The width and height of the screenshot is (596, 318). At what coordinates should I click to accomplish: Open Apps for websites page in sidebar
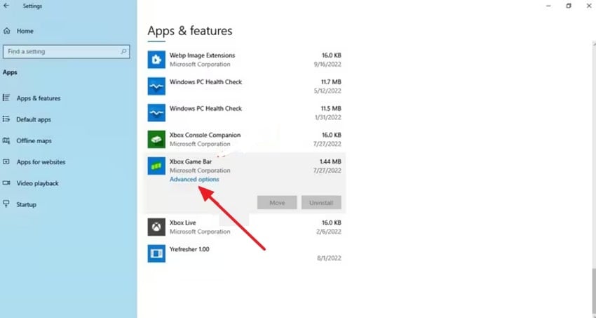41,162
